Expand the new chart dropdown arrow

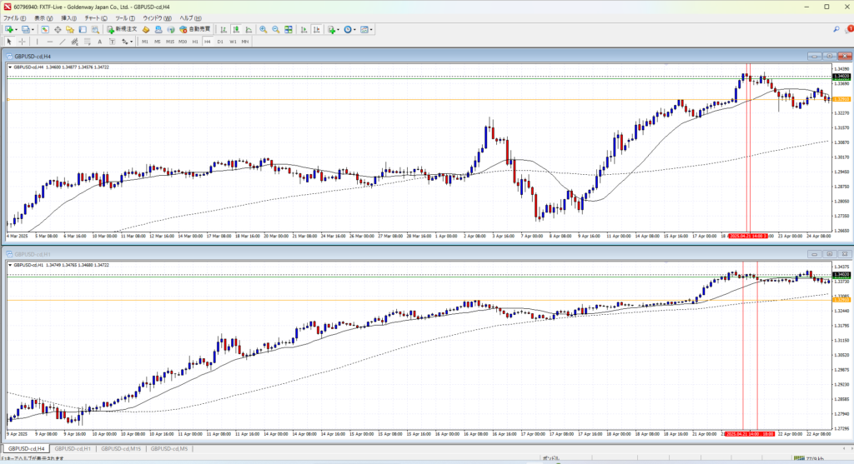(x=16, y=29)
